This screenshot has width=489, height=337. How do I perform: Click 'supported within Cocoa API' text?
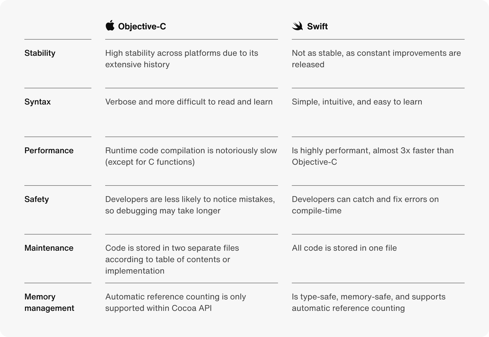pyautogui.click(x=158, y=308)
